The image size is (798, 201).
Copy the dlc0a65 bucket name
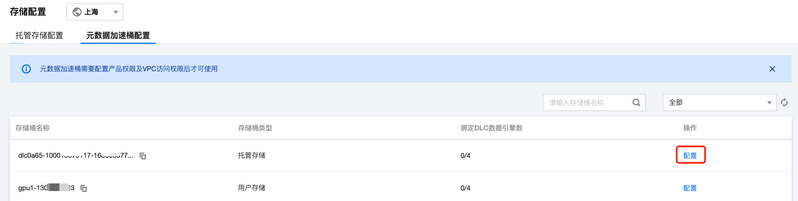(x=143, y=156)
